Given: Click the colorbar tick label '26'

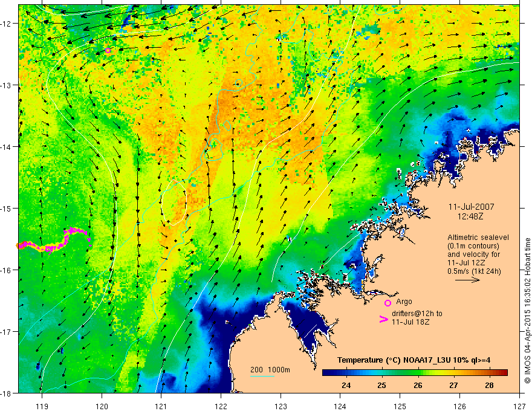Looking at the screenshot, I should [418, 386].
